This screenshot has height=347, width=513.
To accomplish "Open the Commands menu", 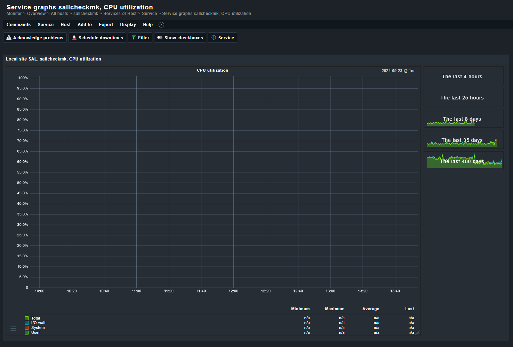I will coord(18,24).
